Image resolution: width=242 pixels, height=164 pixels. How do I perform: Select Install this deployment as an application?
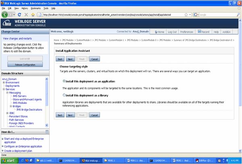[64, 81]
